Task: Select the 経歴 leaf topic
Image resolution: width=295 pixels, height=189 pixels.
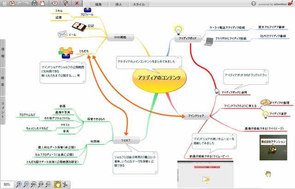Action: [59, 18]
